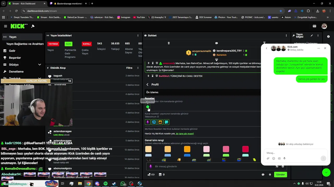
Task: Open the hamburger menu next to Kick logo
Action: (5, 26)
